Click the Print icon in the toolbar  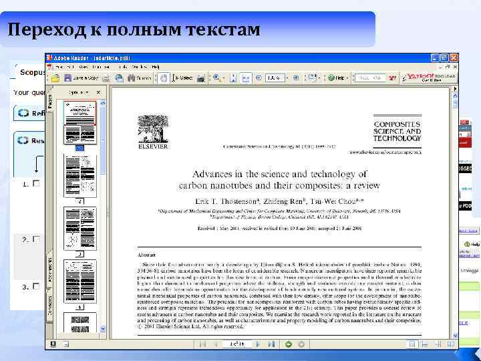coord(106,79)
